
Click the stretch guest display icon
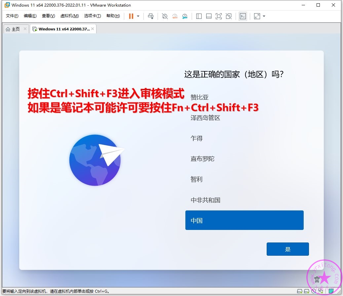point(257,16)
